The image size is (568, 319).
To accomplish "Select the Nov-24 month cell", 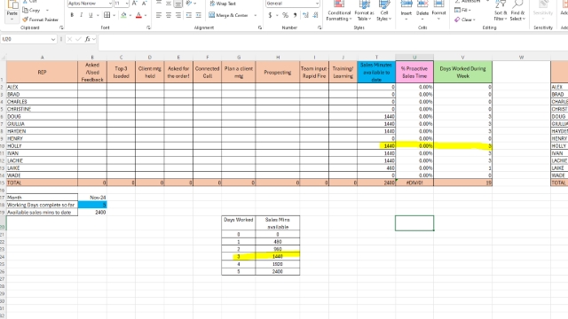I will coord(92,198).
